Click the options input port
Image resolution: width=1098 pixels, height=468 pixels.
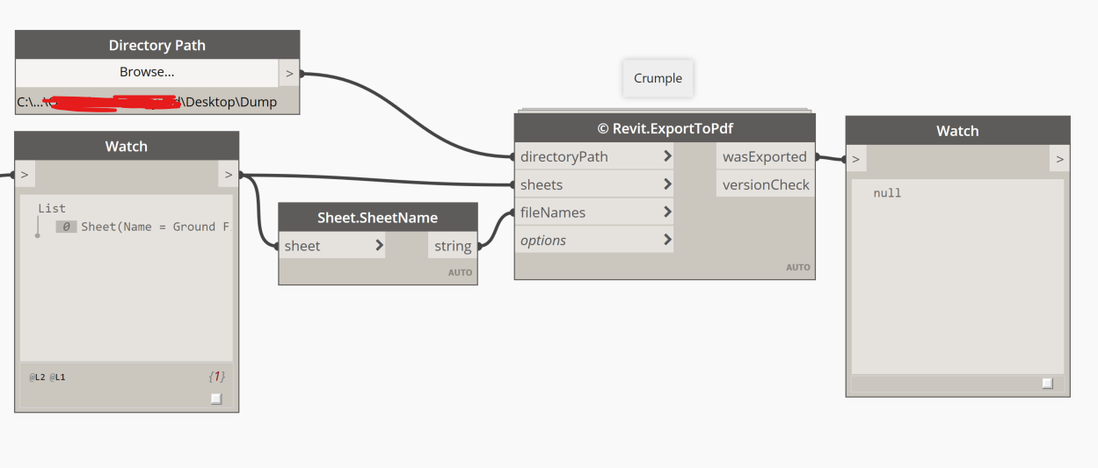(x=594, y=240)
